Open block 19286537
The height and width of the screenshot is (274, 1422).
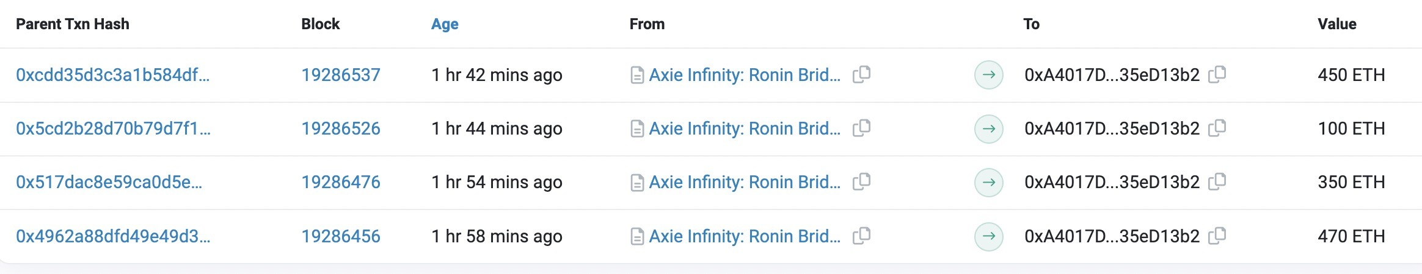(x=341, y=75)
